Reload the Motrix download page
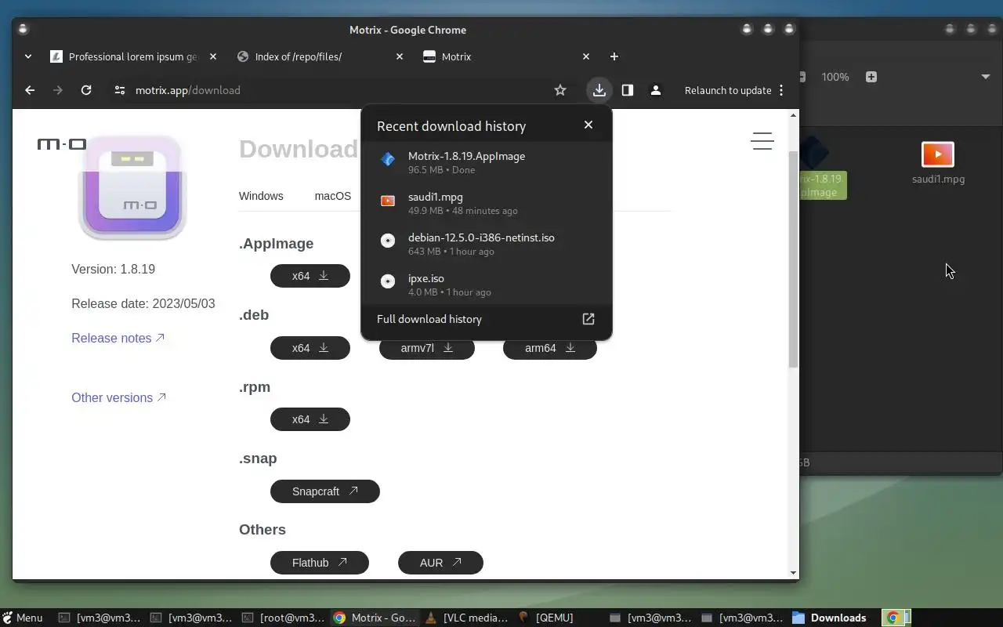Viewport: 1003px width, 627px height. coord(86,90)
